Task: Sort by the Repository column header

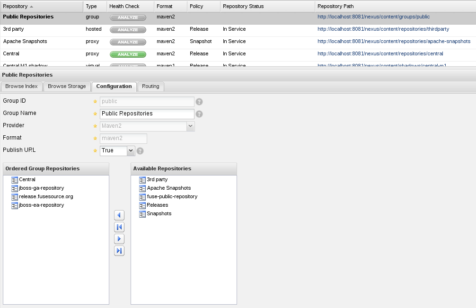Action: [18, 6]
